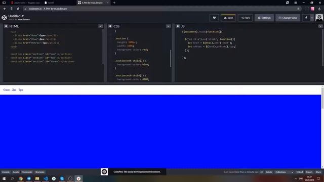Click the CSS editor vertical scrollbar
Screen dimensions: 324x182
(171, 59)
